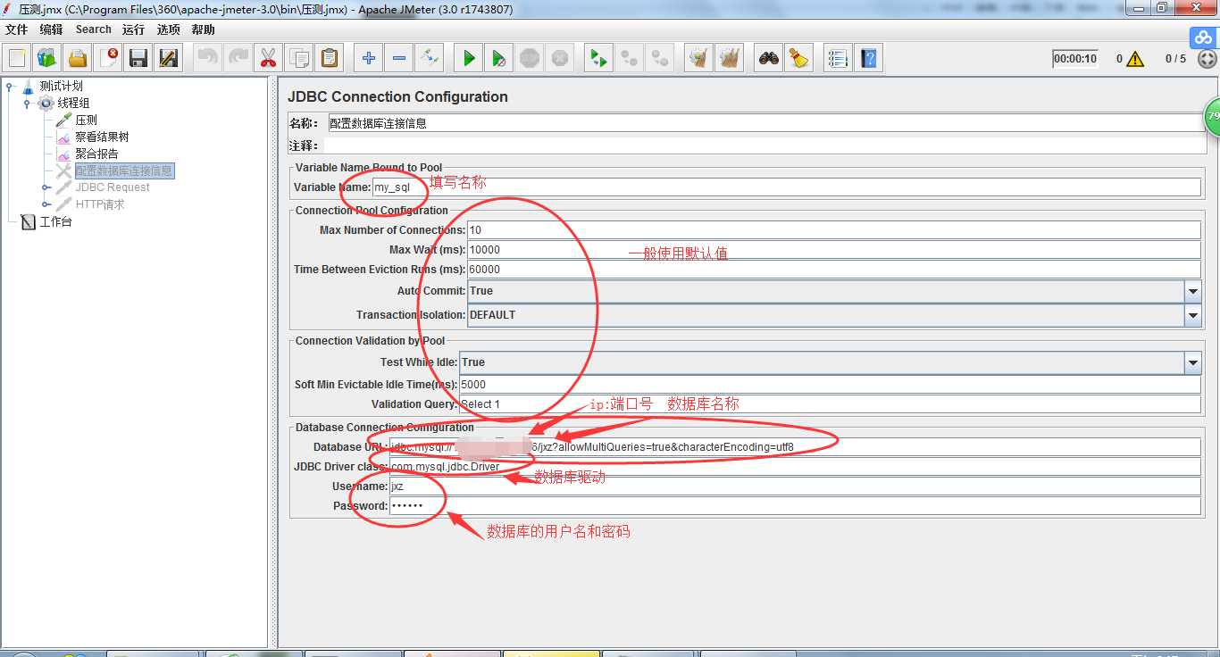Open the 帮助 menu

pos(204,29)
